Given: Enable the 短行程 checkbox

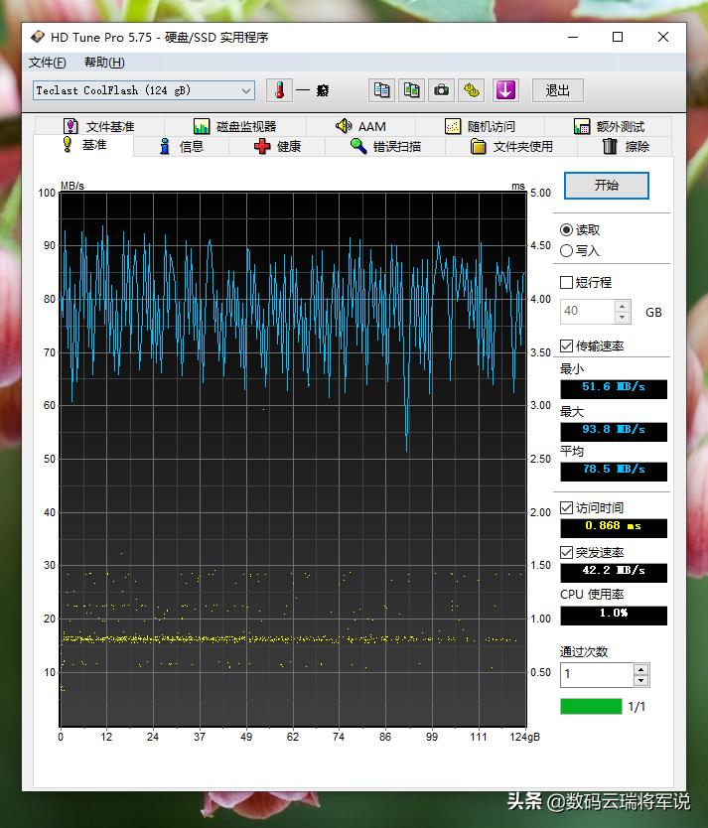Looking at the screenshot, I should [567, 283].
